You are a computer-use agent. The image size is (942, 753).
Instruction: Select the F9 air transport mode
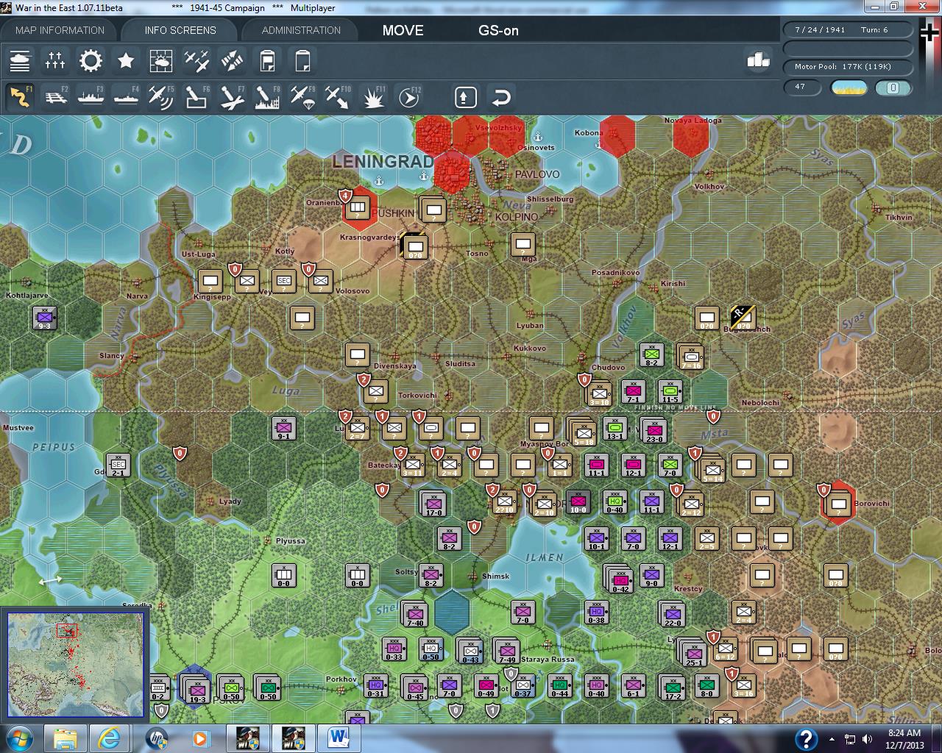coord(302,97)
